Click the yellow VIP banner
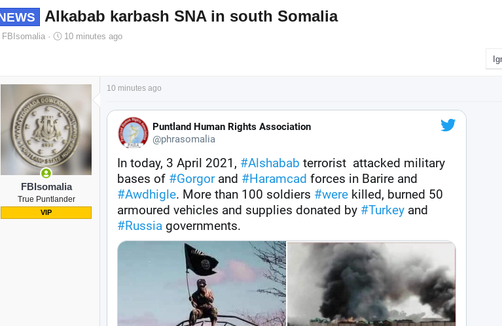This screenshot has width=502, height=326. tap(46, 212)
